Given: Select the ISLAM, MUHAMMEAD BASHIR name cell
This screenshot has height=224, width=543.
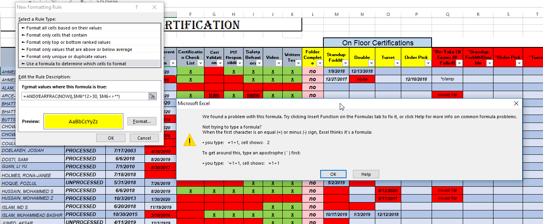Looking at the screenshot, I should click(33, 215).
